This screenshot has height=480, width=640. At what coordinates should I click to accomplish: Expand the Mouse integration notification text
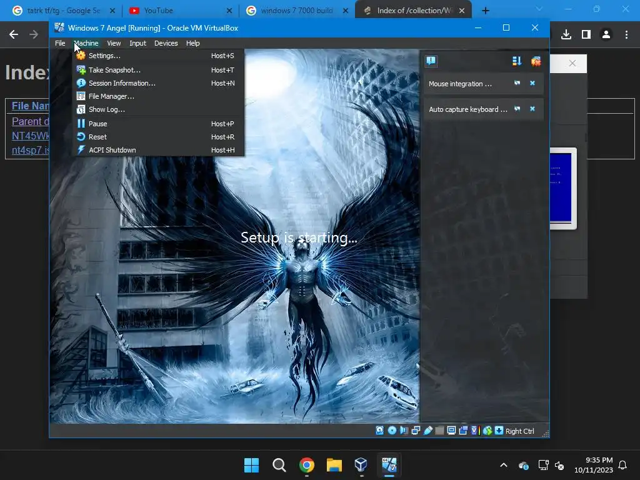(x=460, y=84)
